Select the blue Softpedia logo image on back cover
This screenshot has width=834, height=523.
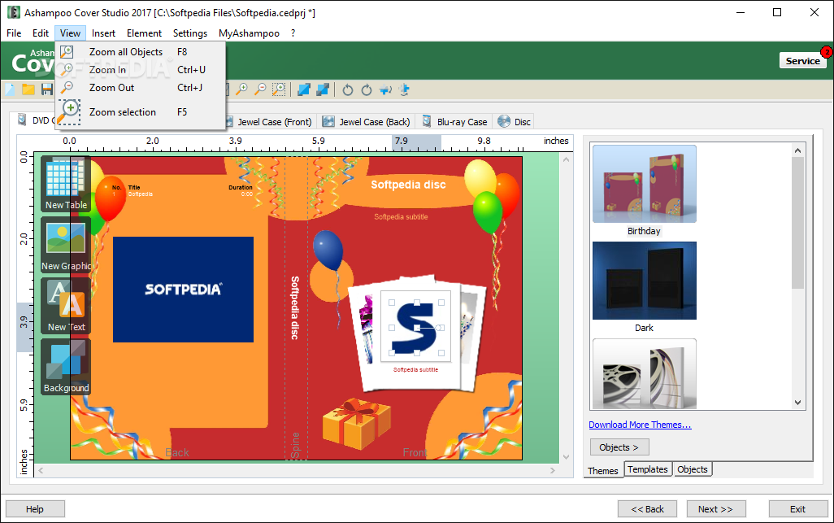[x=183, y=290]
